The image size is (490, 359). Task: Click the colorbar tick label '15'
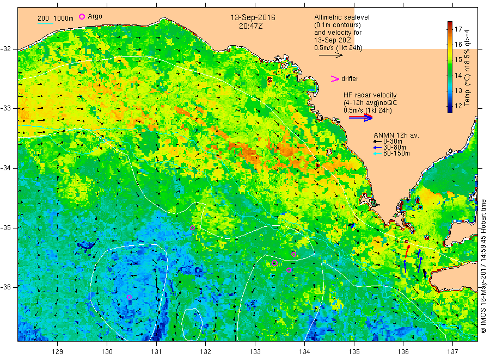(458, 60)
